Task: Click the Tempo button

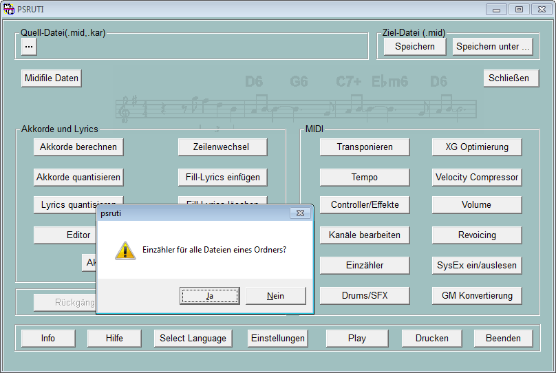Action: (x=365, y=178)
